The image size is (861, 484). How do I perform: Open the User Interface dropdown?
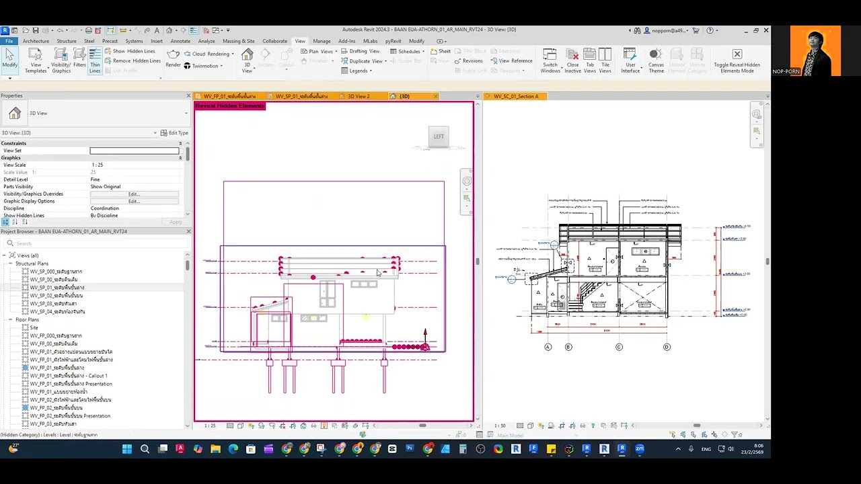point(630,61)
